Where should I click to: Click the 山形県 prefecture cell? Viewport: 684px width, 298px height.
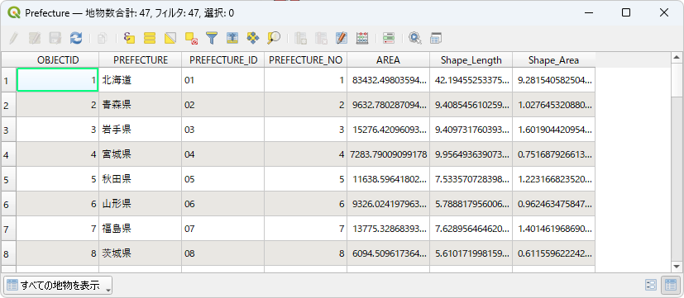pos(141,204)
